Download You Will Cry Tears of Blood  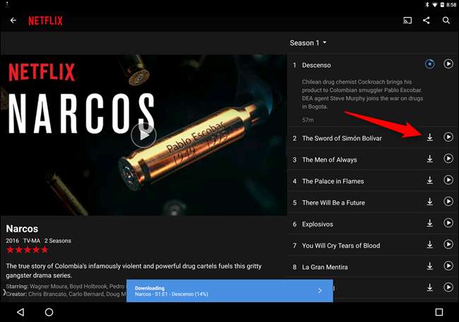pyautogui.click(x=430, y=244)
